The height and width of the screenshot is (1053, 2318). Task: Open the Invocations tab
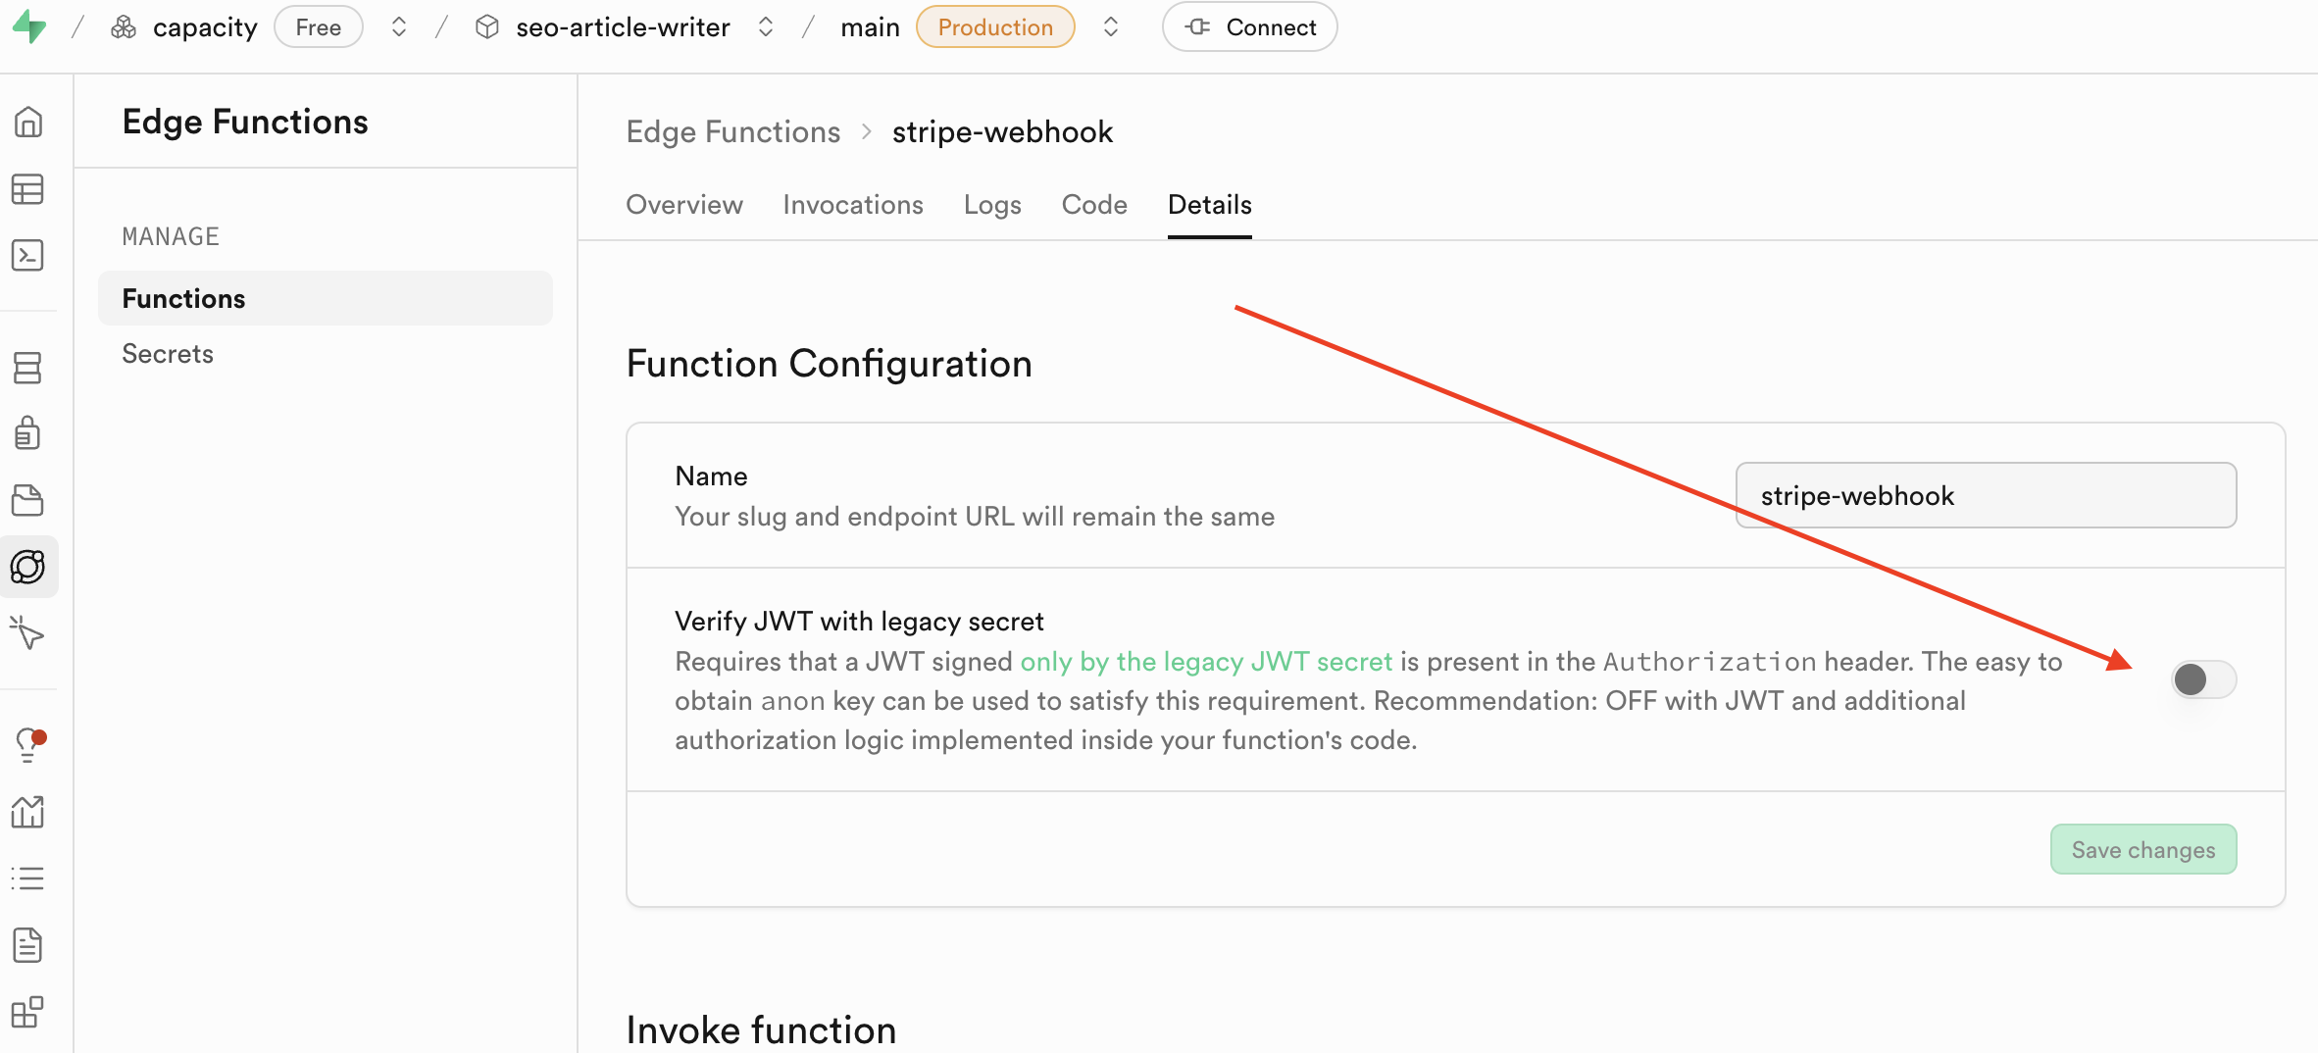pos(852,205)
